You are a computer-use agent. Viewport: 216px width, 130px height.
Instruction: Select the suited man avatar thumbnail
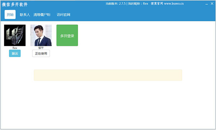[x=41, y=35]
